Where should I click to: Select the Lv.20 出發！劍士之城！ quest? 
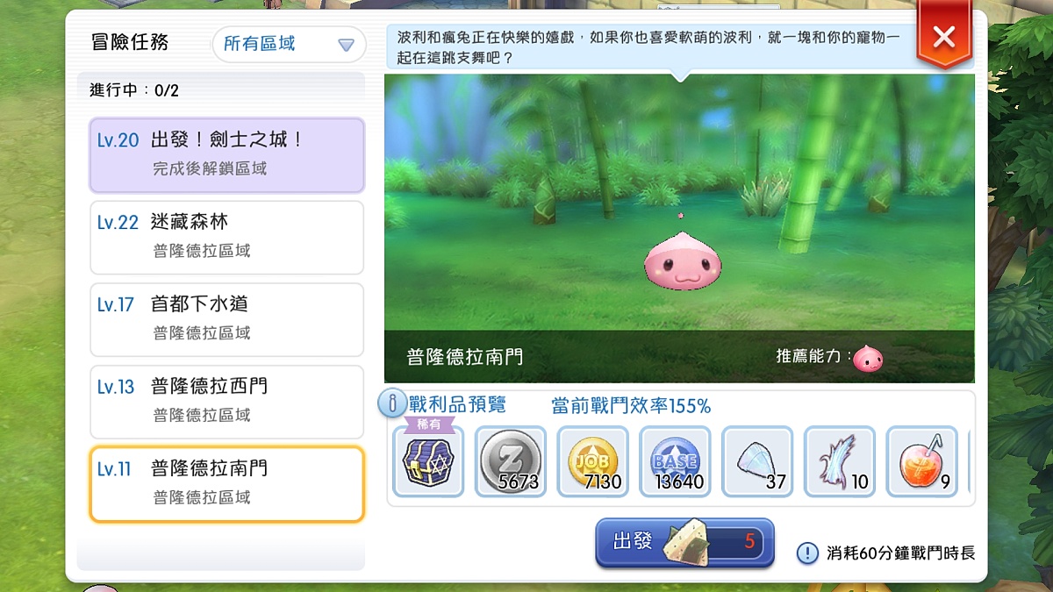click(226, 155)
